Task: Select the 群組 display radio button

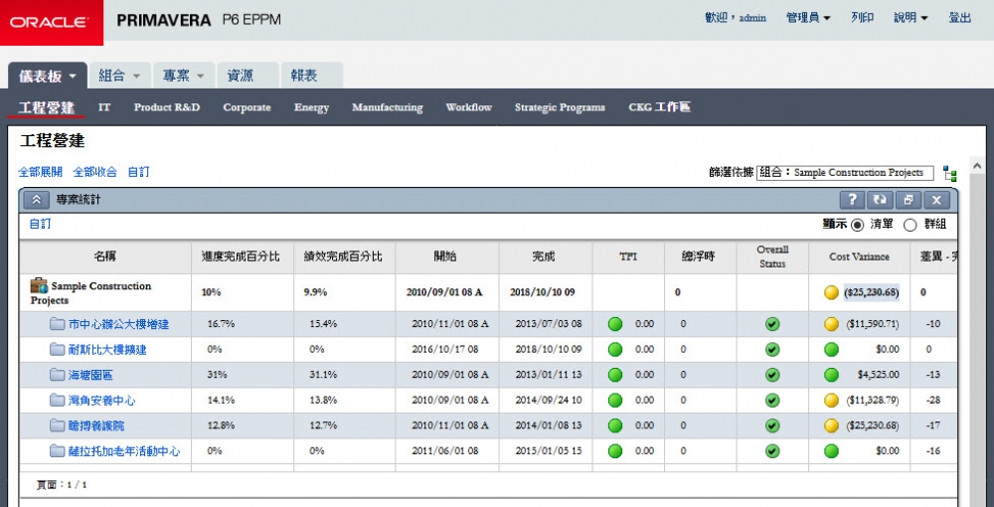Action: tap(910, 225)
